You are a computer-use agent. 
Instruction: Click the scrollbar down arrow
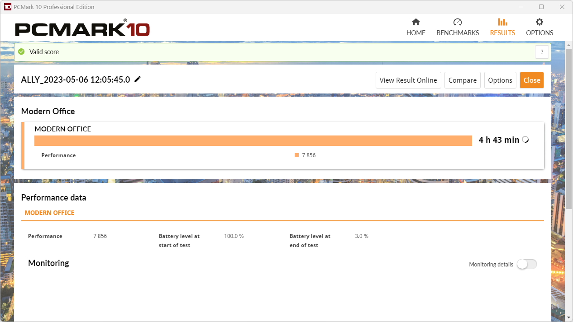[x=569, y=317]
